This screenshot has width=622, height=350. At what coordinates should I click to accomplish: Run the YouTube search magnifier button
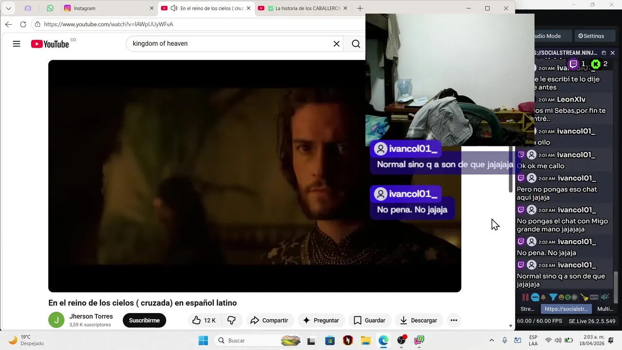coord(356,44)
